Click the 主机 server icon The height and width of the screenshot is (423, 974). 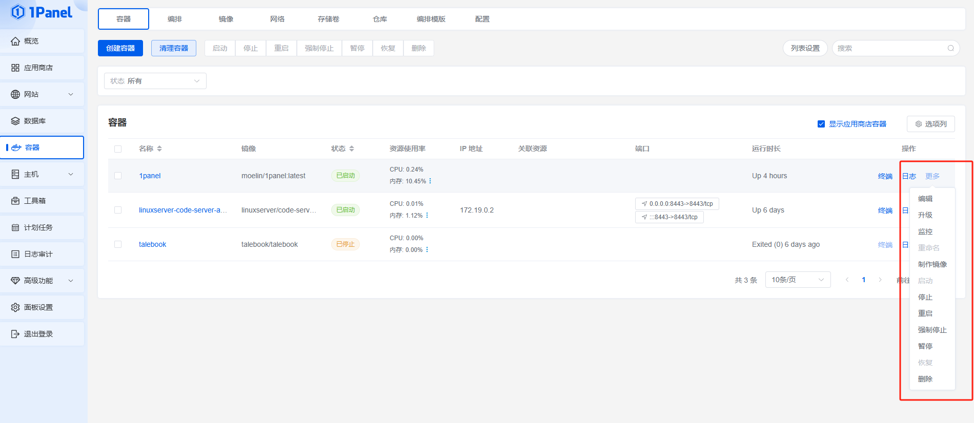tap(15, 174)
